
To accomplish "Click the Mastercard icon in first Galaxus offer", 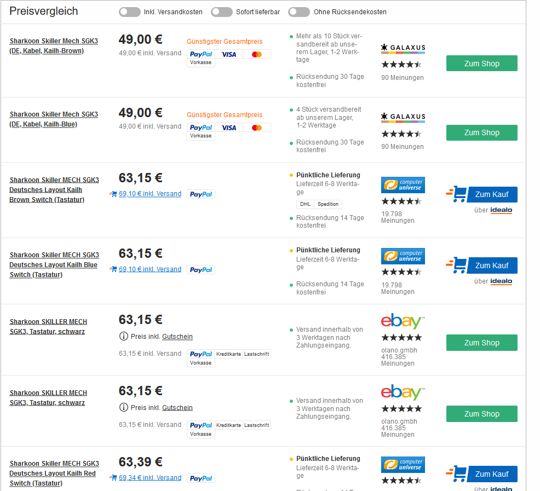I will coord(257,54).
